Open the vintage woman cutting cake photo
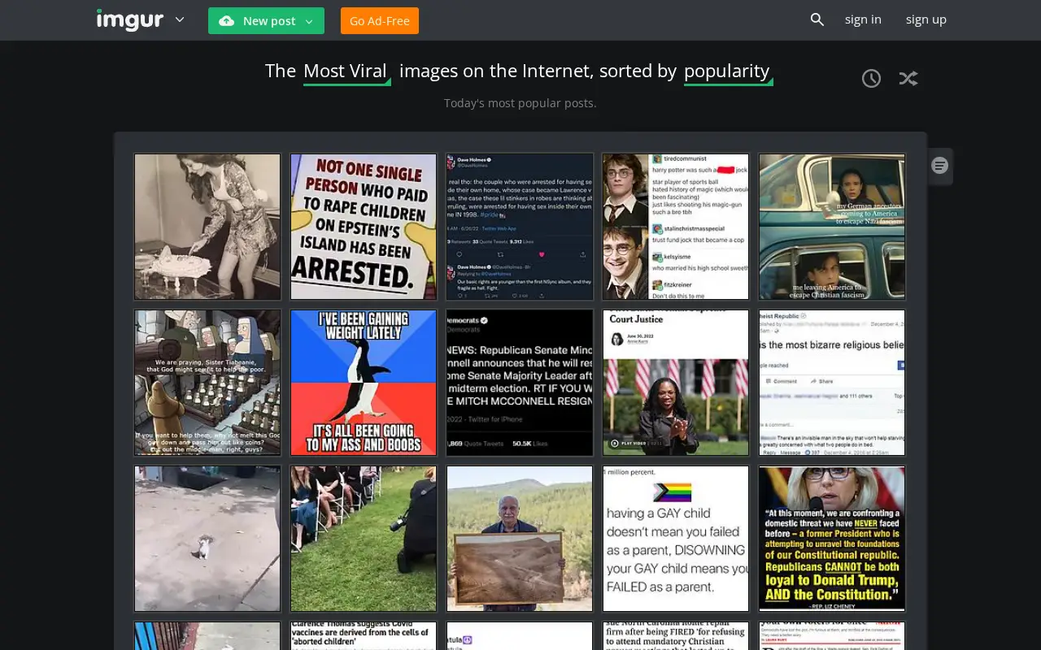The height and width of the screenshot is (650, 1041). pyautogui.click(x=207, y=227)
